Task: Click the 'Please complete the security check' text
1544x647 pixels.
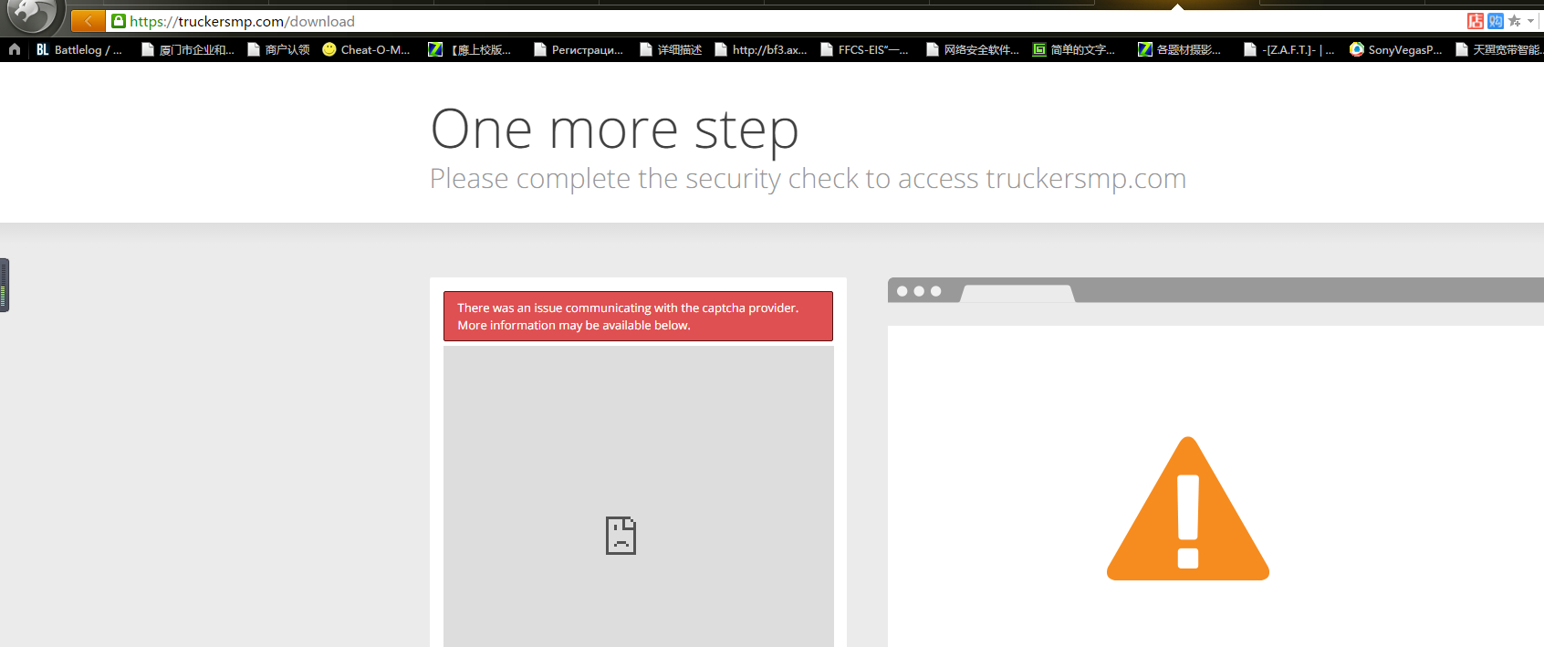Action: click(808, 179)
